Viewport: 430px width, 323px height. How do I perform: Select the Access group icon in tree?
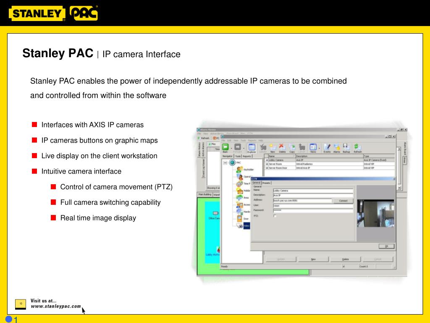[x=240, y=205]
